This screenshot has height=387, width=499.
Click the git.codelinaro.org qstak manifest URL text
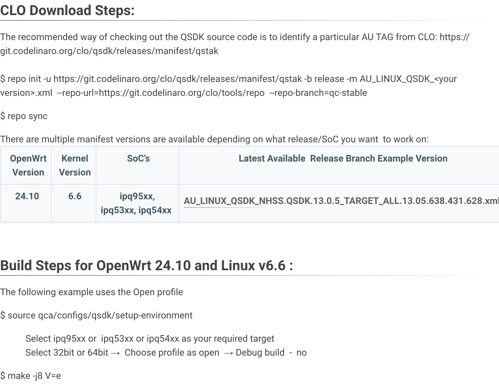click(x=109, y=51)
